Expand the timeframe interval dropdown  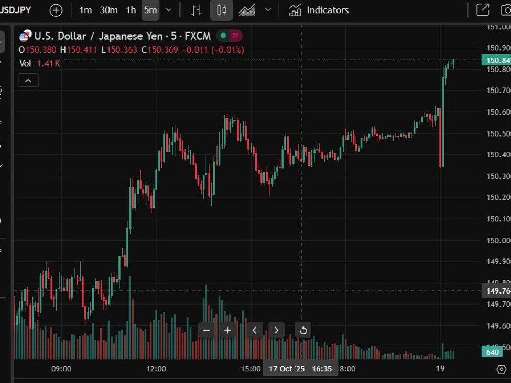168,10
